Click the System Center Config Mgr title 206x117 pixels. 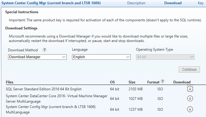tap(51, 3)
